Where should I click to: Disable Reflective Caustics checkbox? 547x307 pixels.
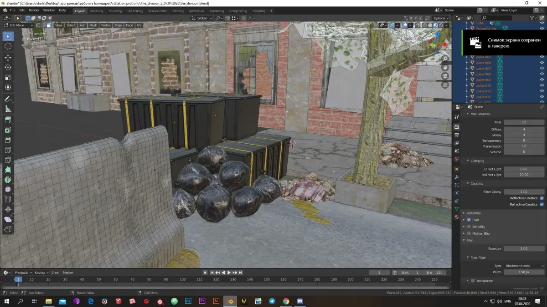(542, 198)
